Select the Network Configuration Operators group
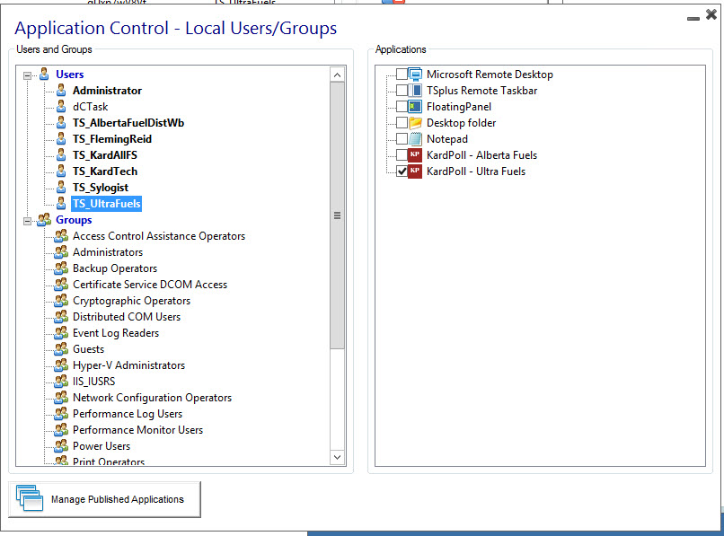The image size is (724, 536). point(153,398)
